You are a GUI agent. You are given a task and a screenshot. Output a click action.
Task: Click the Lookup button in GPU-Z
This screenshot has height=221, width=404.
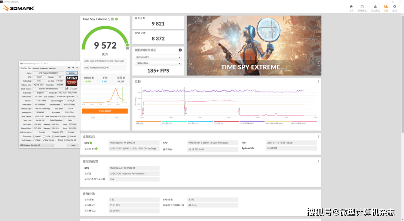coord(71,73)
